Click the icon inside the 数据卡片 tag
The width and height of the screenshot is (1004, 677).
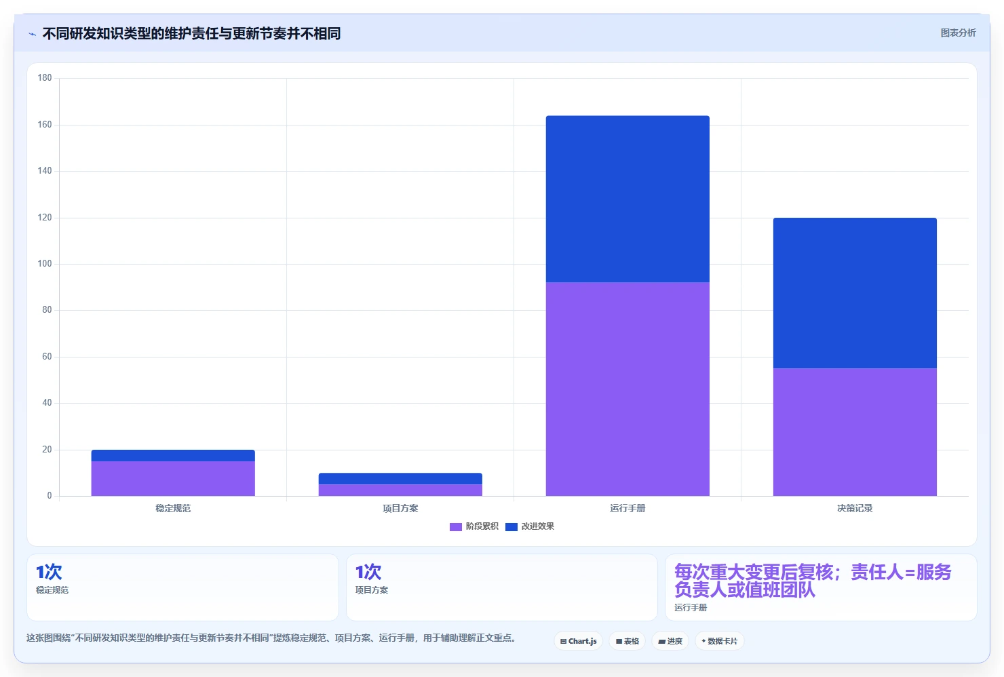[x=703, y=641]
